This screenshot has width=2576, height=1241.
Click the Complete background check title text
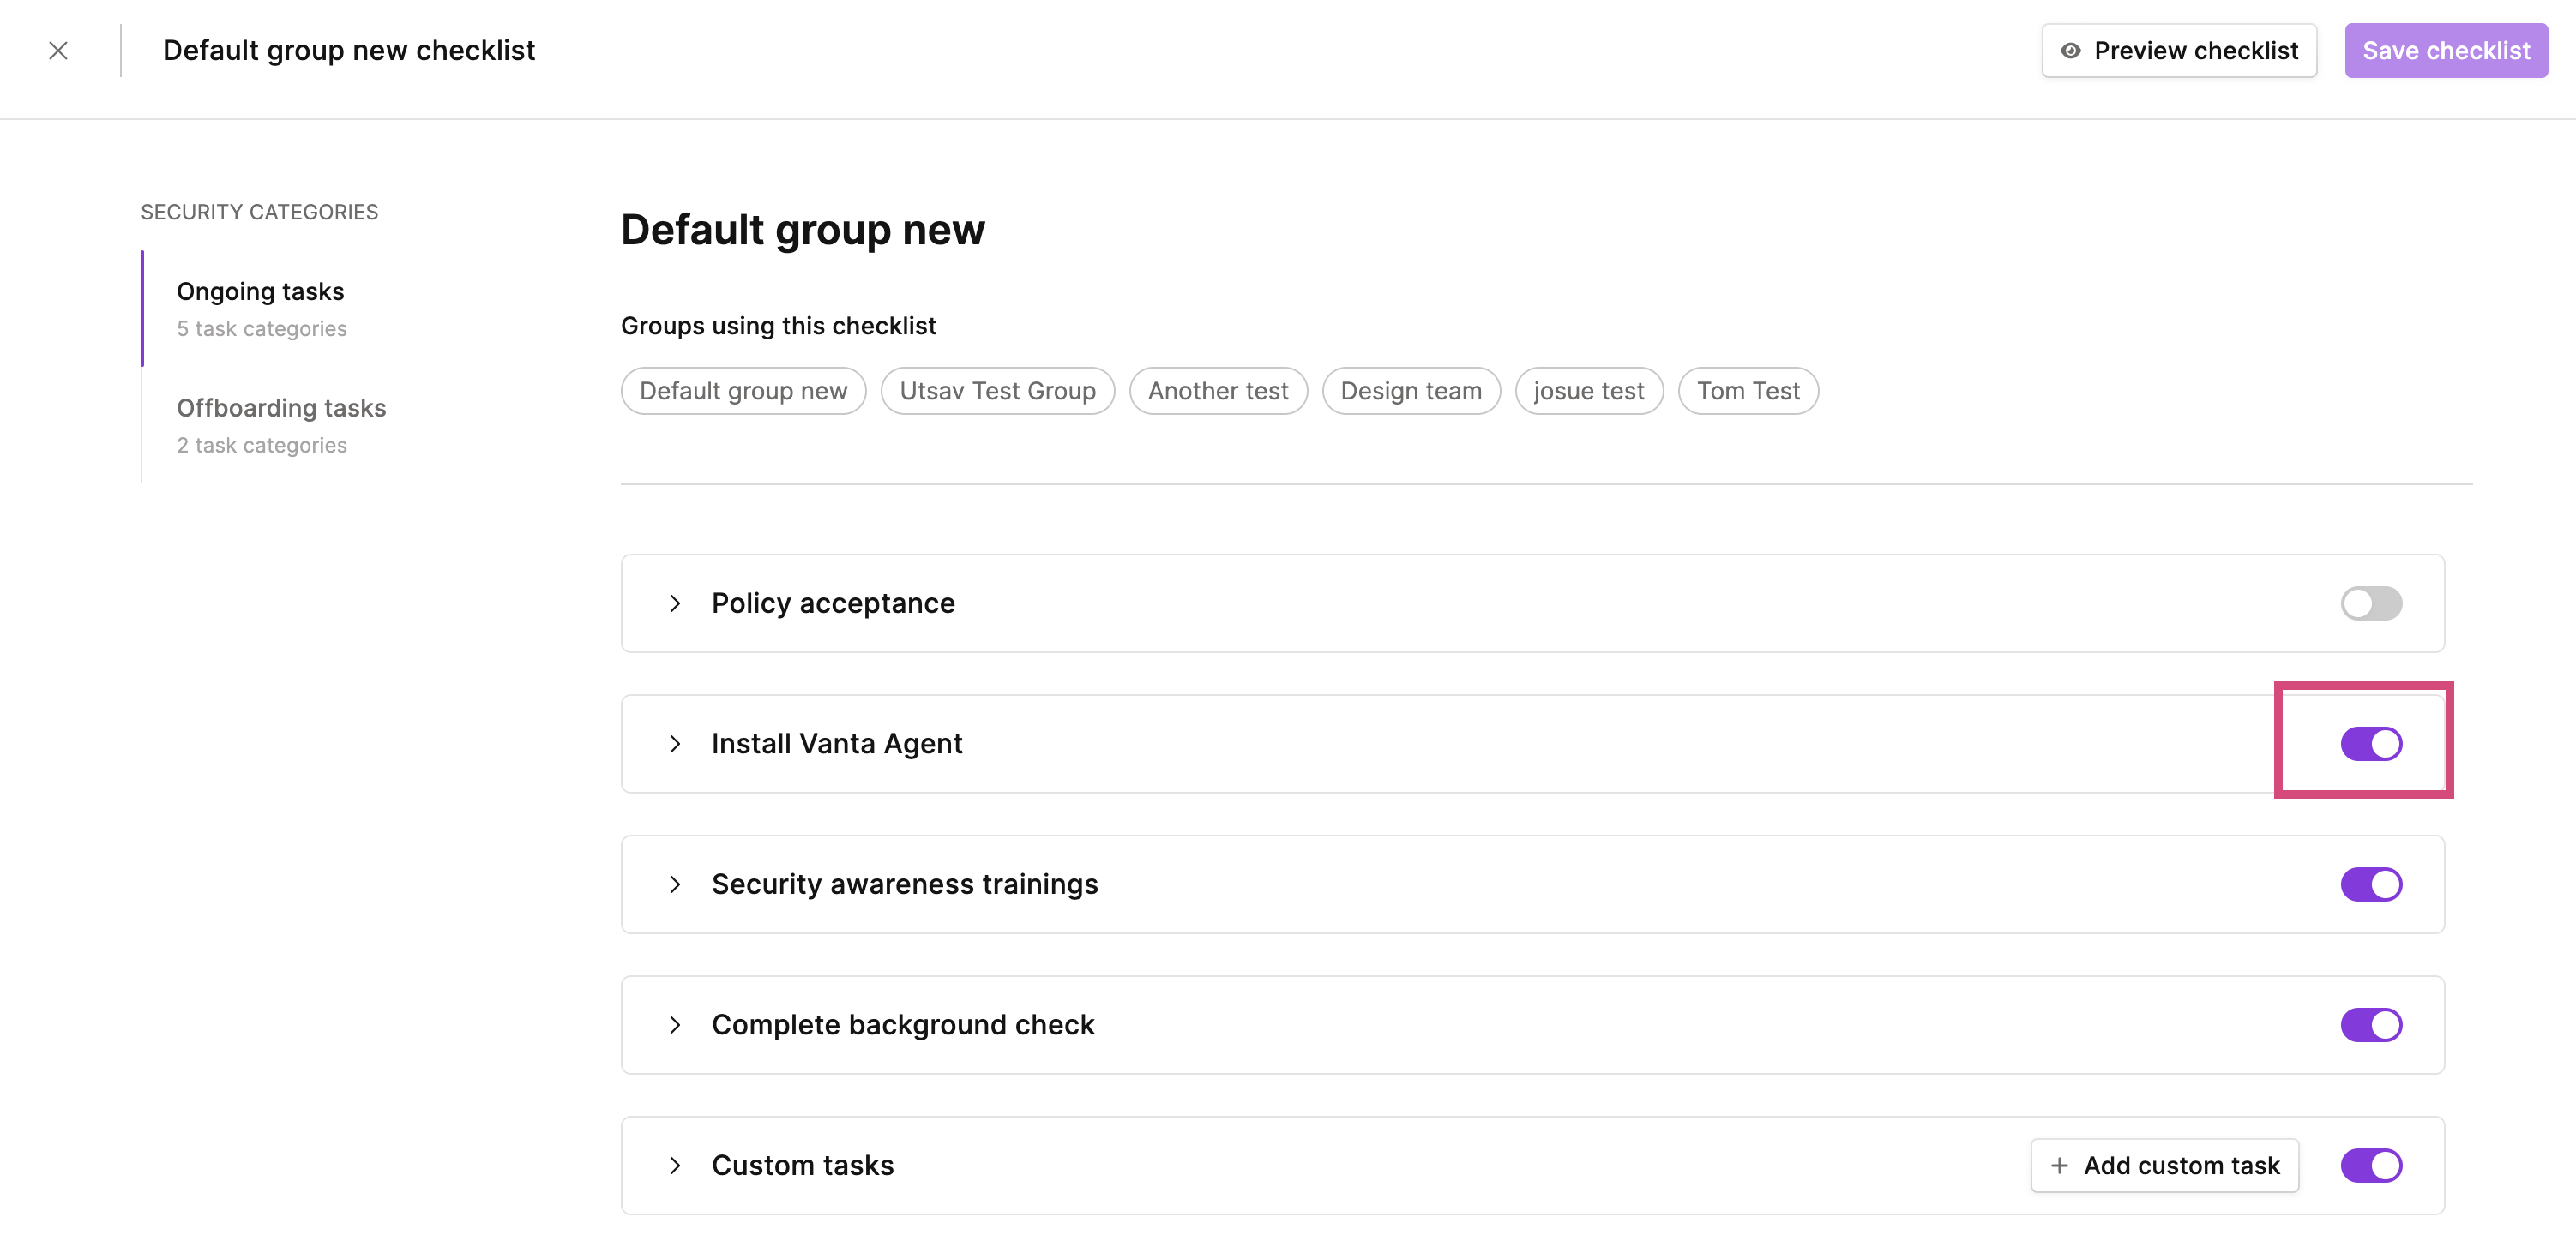[903, 1025]
